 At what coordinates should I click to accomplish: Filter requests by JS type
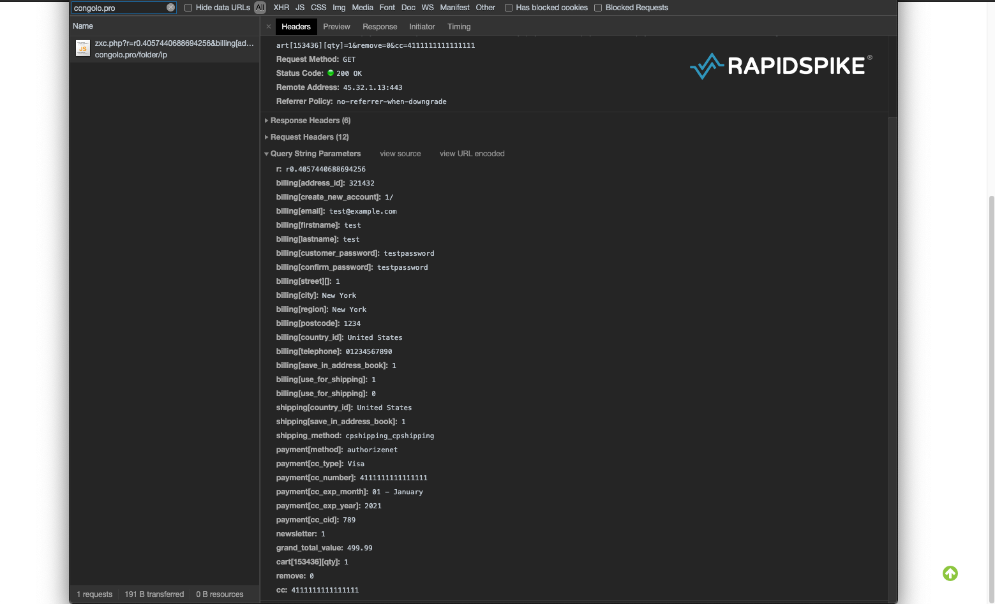point(300,8)
